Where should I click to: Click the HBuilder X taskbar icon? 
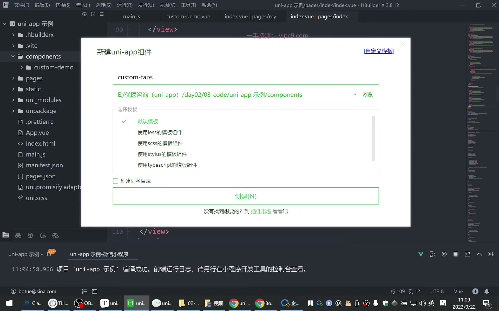click(x=136, y=303)
